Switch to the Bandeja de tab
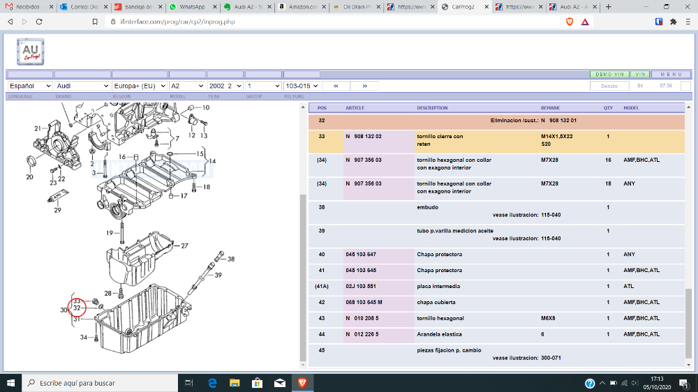698x392 pixels. (138, 7)
